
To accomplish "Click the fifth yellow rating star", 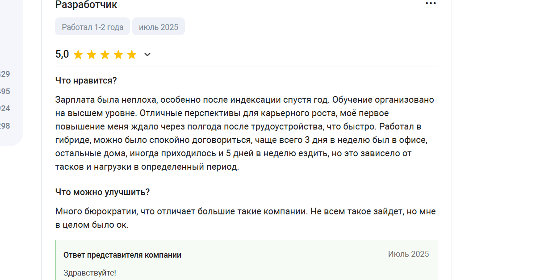I will pos(132,54).
